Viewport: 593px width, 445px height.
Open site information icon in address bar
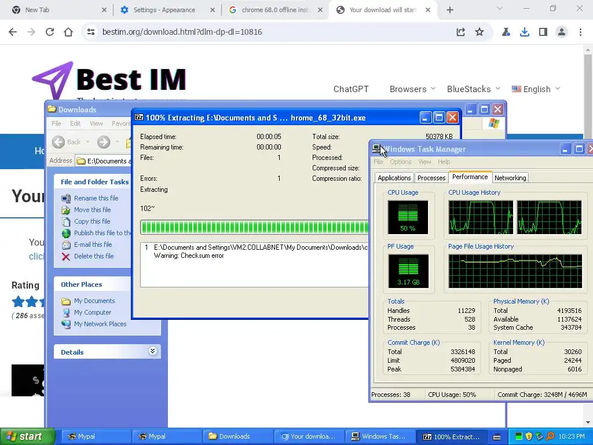click(91, 32)
